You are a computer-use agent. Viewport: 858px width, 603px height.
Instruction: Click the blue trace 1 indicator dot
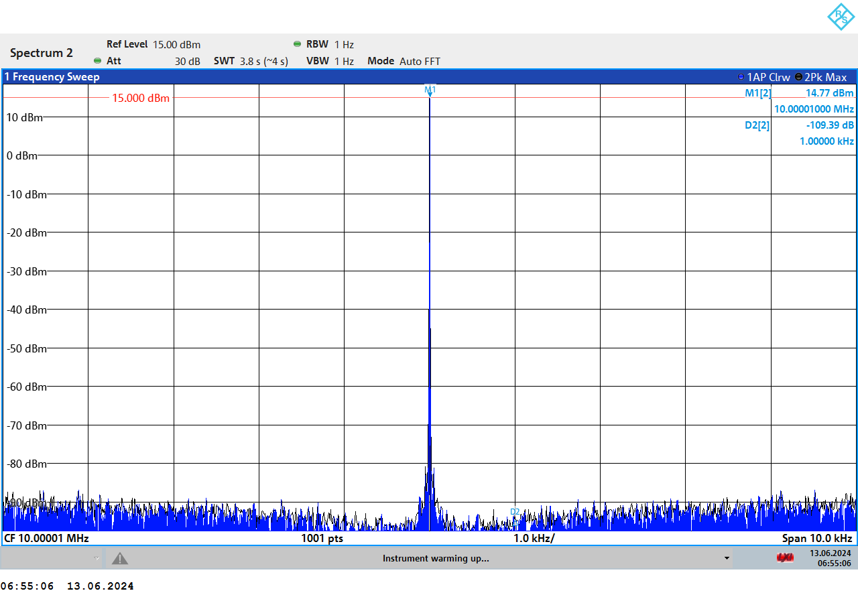pyautogui.click(x=741, y=77)
